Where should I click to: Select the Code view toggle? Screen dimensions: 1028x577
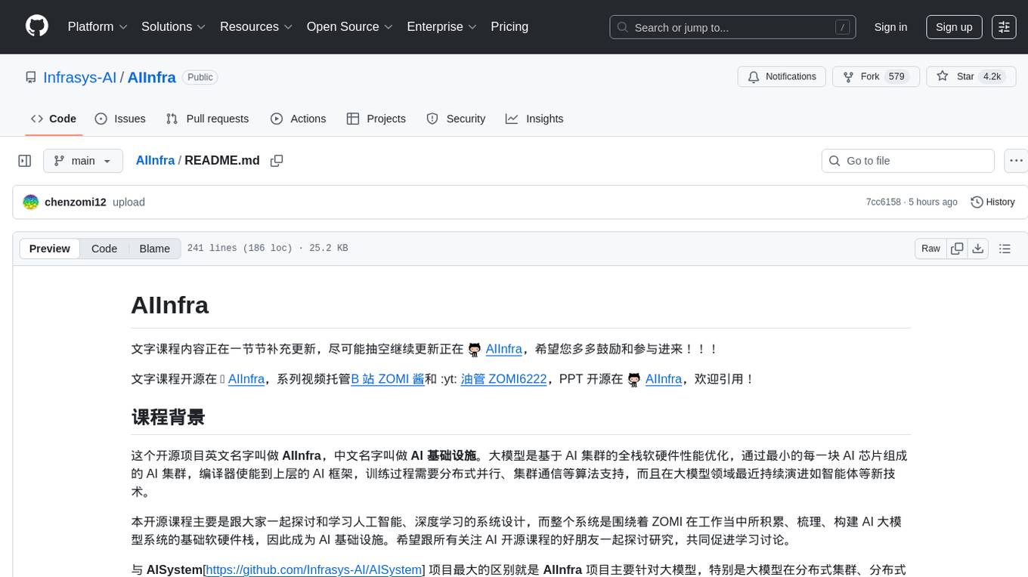(104, 248)
